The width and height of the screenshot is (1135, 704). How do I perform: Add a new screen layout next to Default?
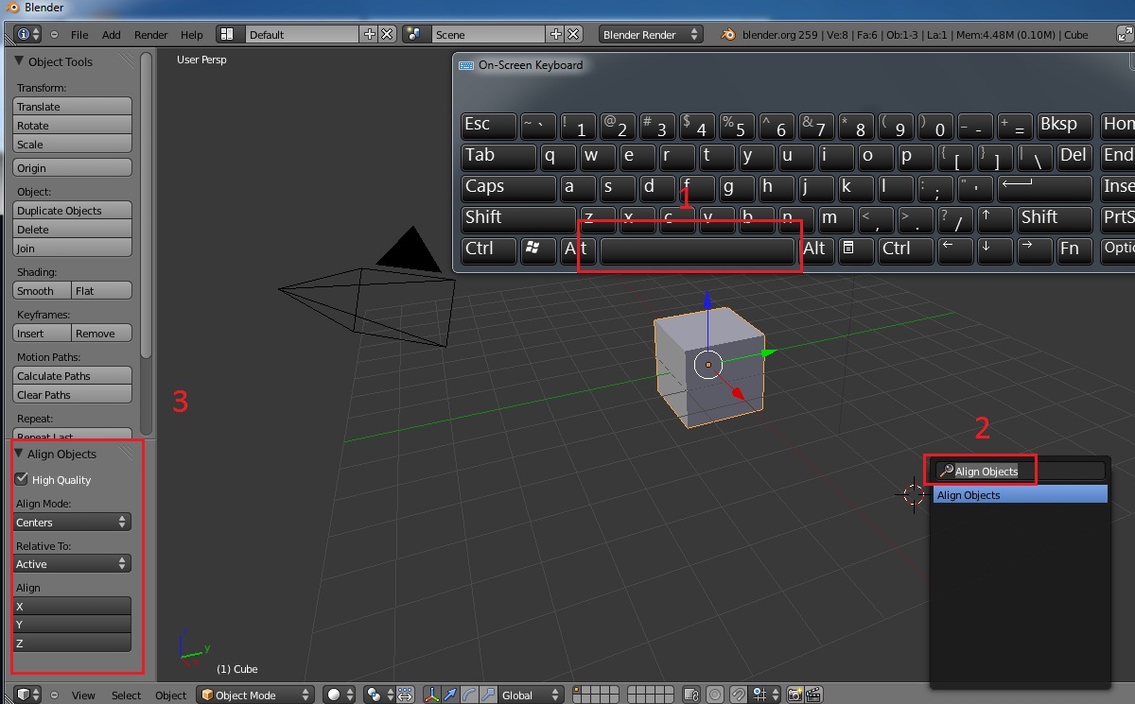click(x=370, y=34)
